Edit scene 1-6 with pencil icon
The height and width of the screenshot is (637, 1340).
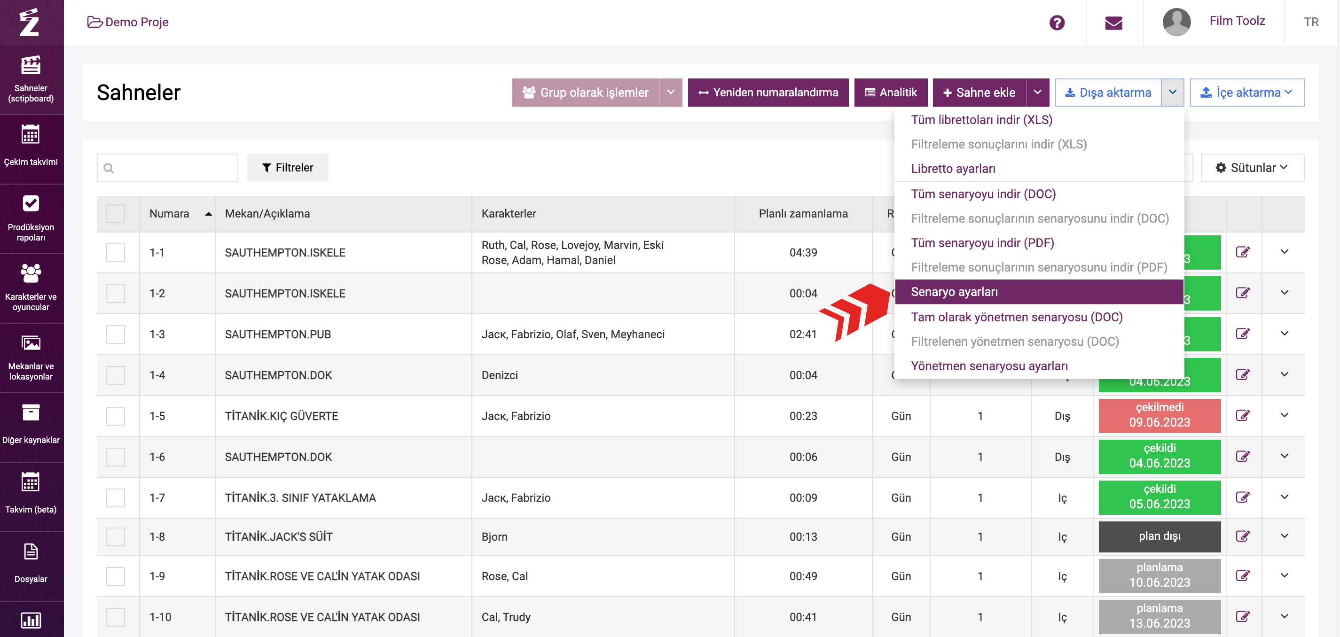coord(1242,456)
